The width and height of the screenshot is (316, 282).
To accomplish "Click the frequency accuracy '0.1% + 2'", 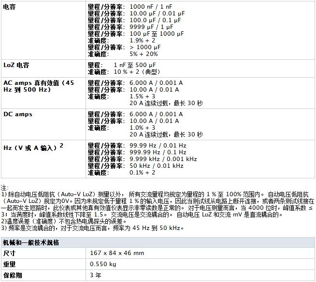I will [x=142, y=173].
